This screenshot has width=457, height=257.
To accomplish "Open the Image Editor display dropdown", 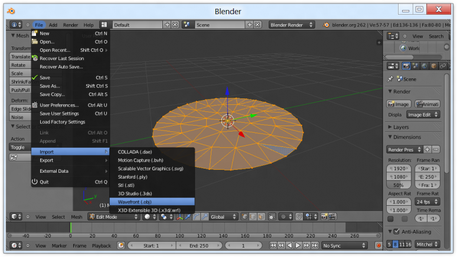I will pos(423,115).
